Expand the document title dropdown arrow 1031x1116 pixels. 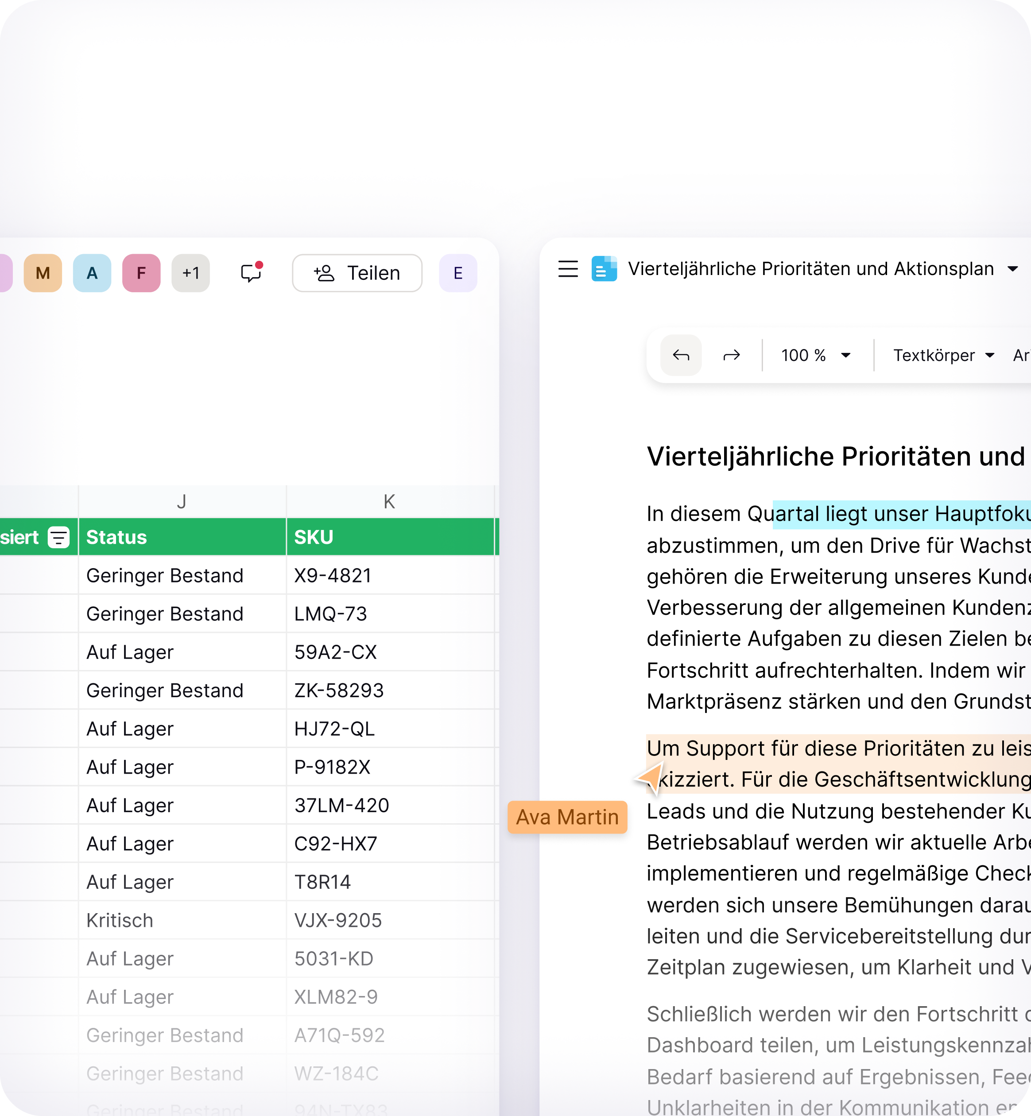pos(1012,269)
